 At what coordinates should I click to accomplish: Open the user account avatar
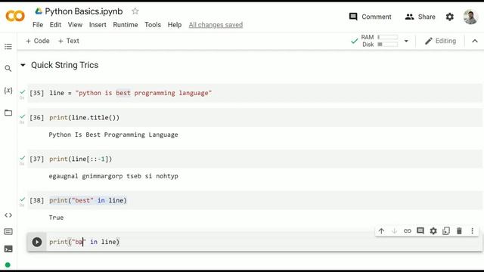pyautogui.click(x=470, y=17)
